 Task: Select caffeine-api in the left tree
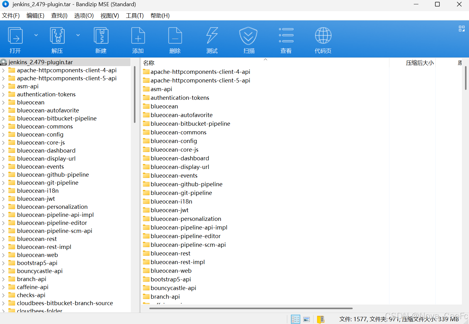(33, 287)
